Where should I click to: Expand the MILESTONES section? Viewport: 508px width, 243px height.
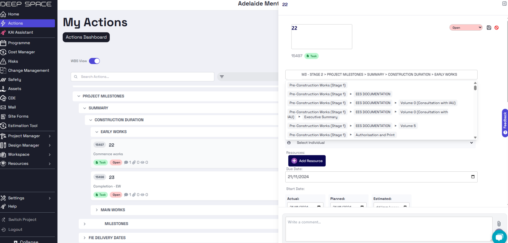pos(84,224)
